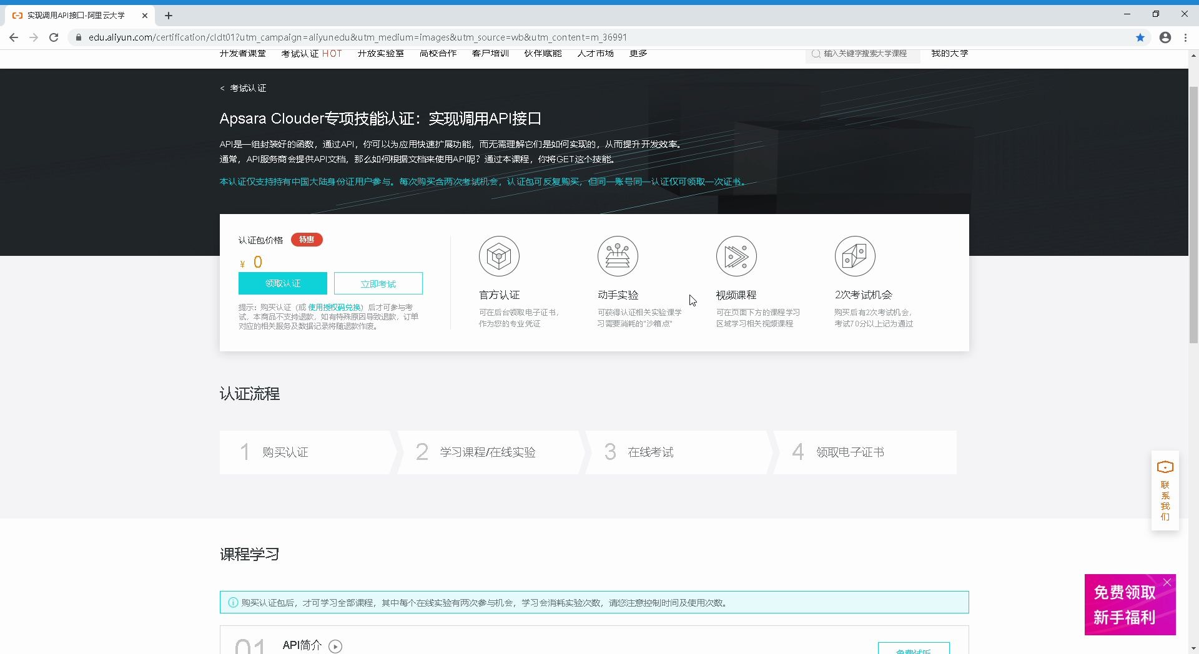Open the API简介 lesson title
Viewport: 1199px width, 654px height.
point(302,645)
